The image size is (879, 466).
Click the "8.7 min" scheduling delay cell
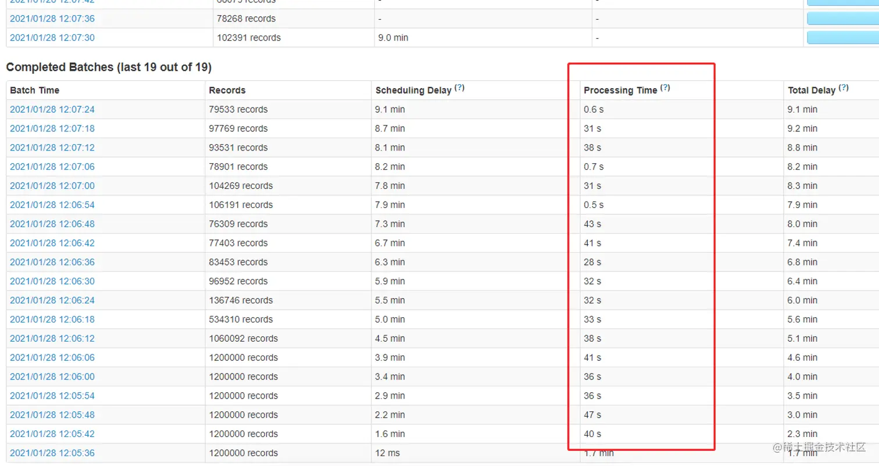pos(390,128)
